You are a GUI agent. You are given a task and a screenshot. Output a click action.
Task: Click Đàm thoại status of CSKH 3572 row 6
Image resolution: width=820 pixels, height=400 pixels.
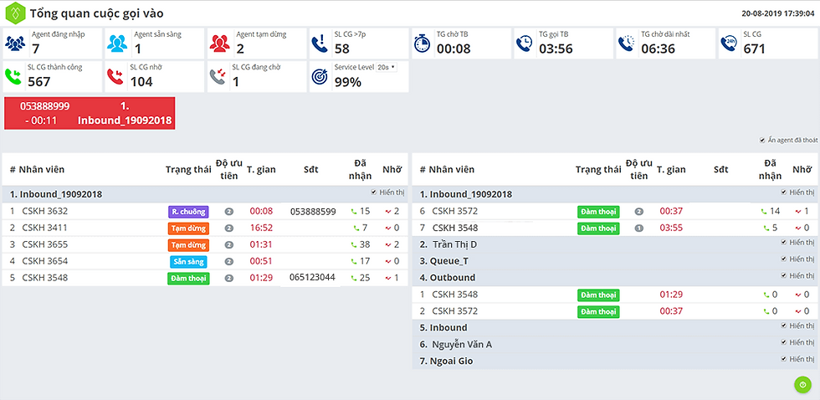tap(598, 212)
